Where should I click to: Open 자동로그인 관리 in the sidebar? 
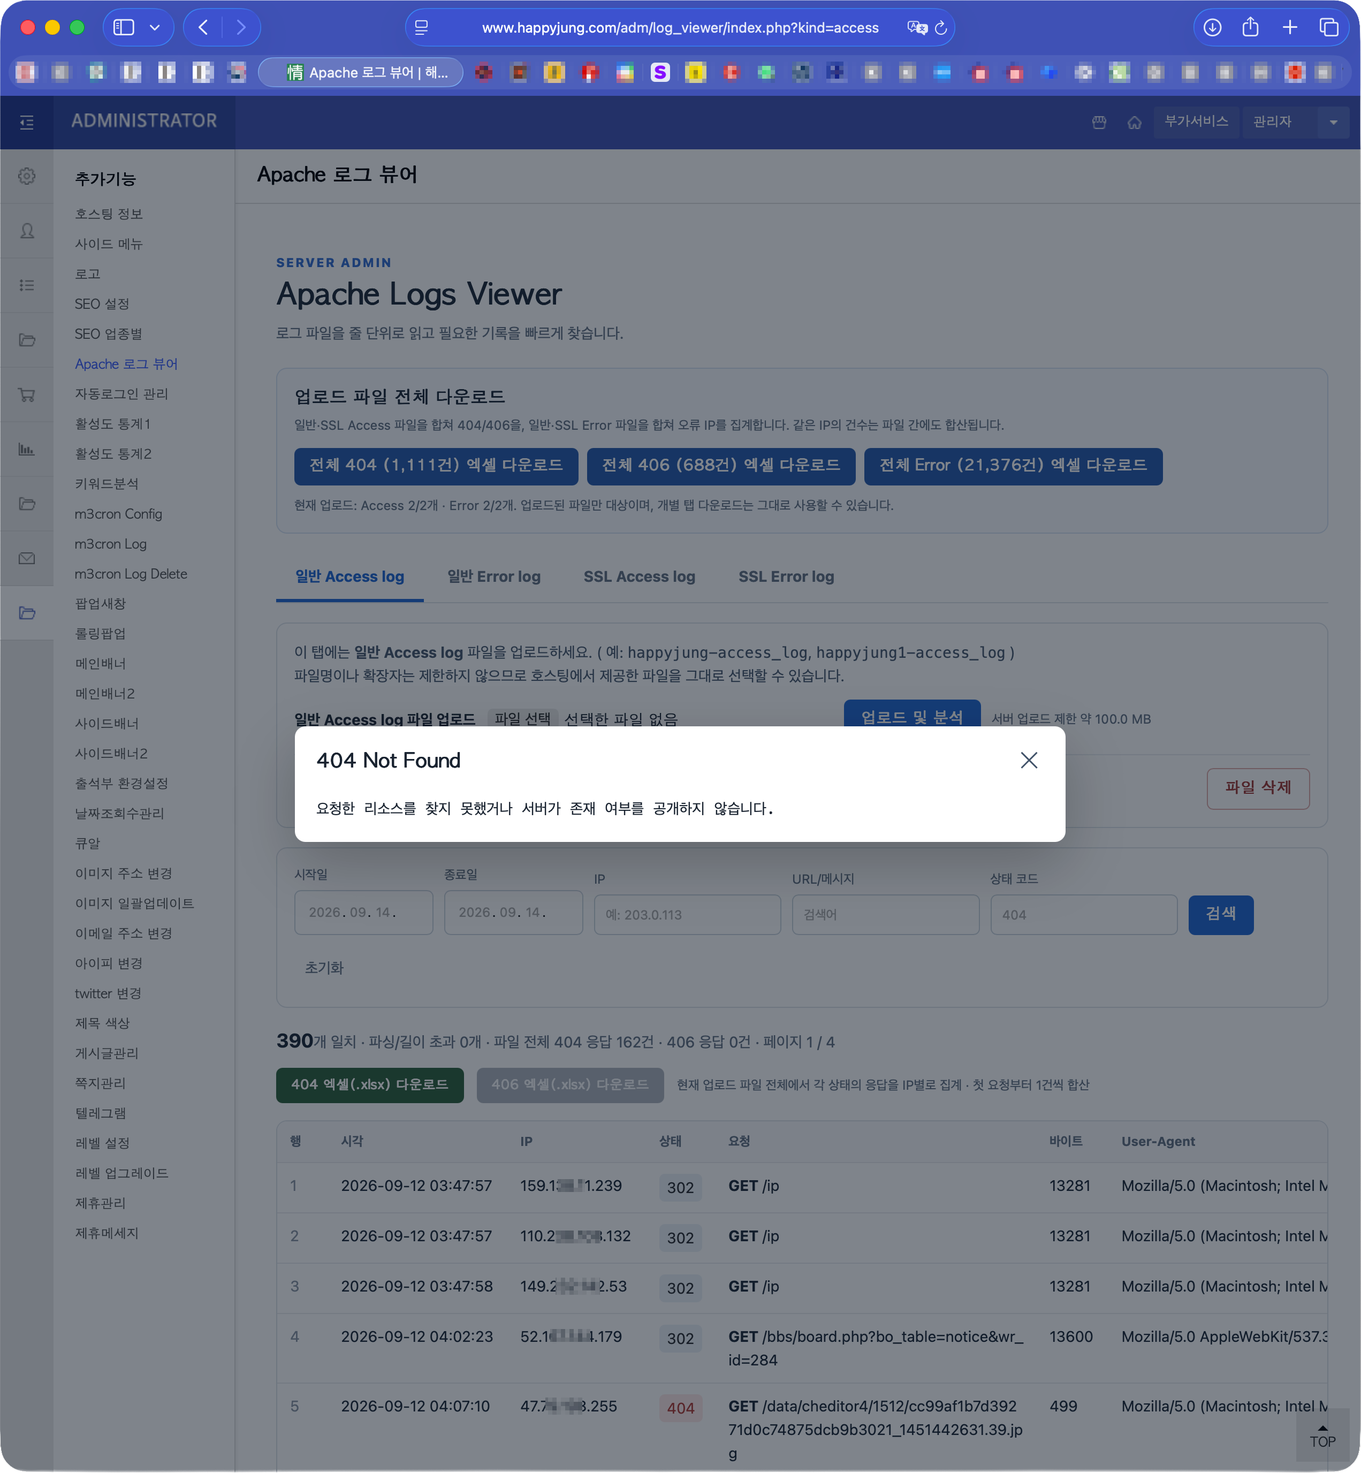click(x=121, y=394)
